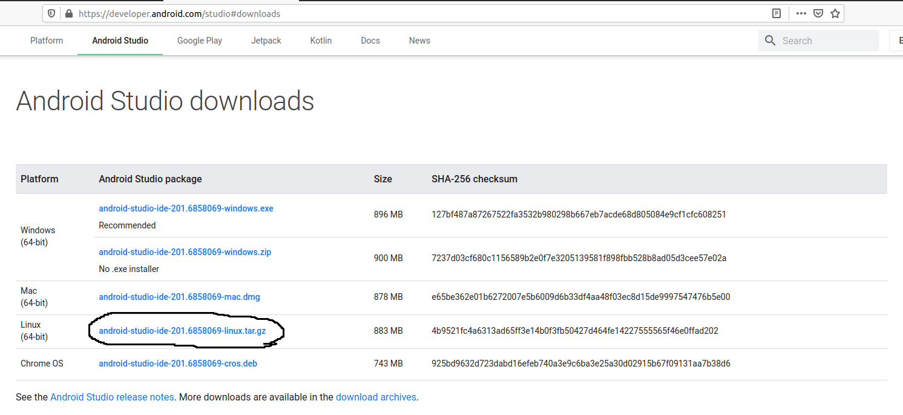Open the Kotlin tab
This screenshot has width=903, height=415.
(x=321, y=41)
